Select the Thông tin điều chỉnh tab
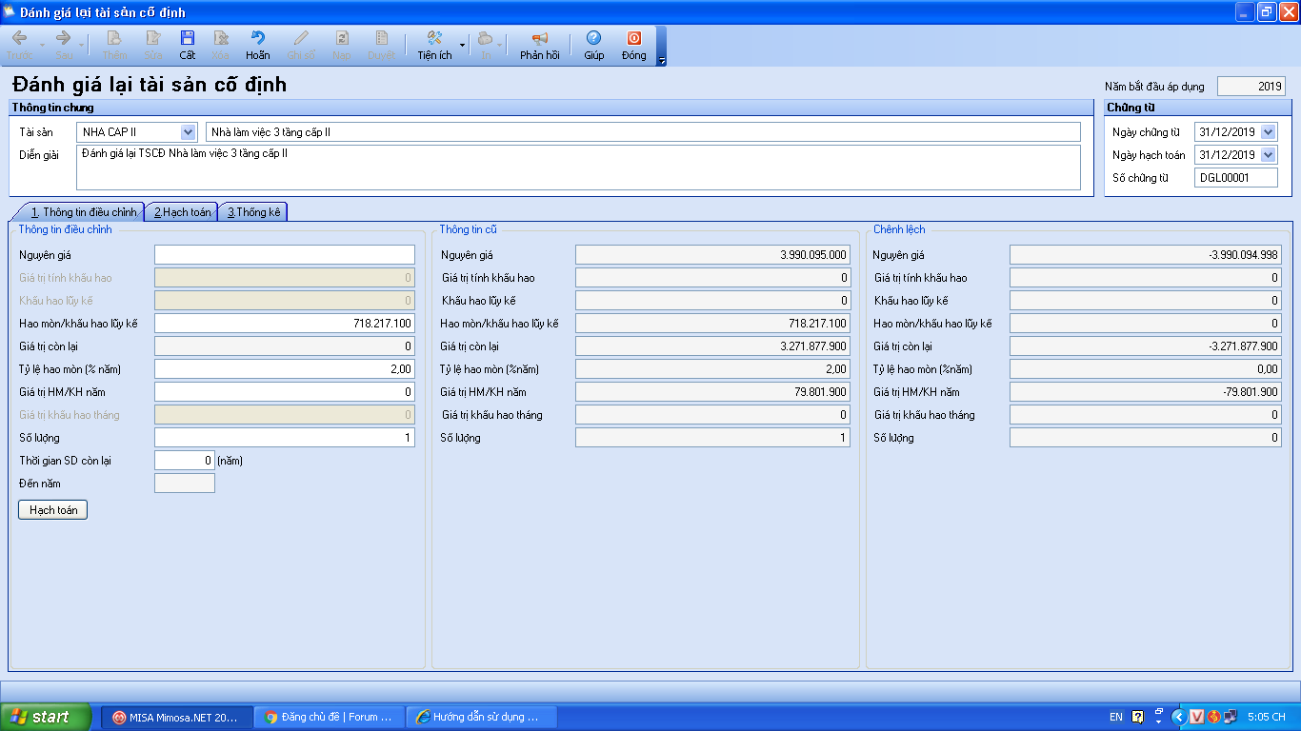Screen dimensions: 1301x731 click(x=84, y=212)
